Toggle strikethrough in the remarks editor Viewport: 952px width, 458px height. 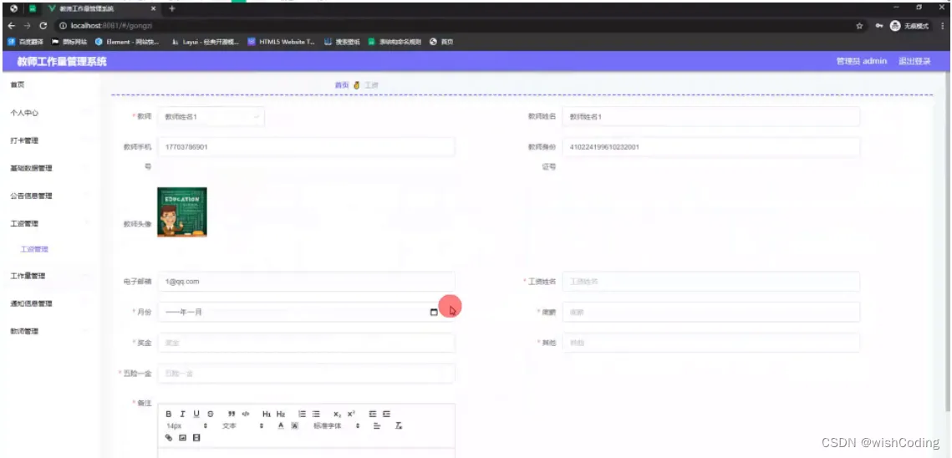(211, 414)
